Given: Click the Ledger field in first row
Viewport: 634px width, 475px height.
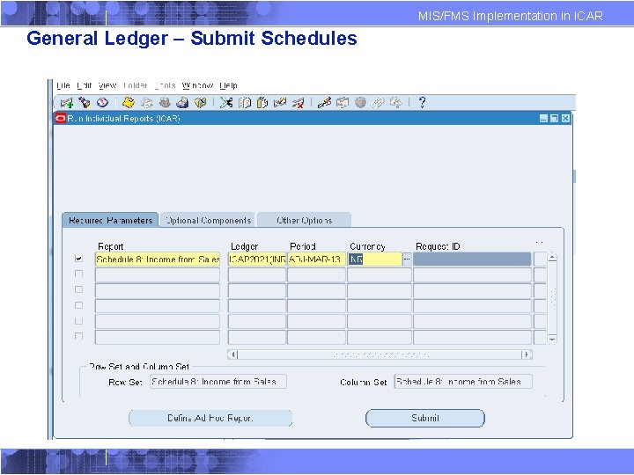Looking at the screenshot, I should point(257,259).
